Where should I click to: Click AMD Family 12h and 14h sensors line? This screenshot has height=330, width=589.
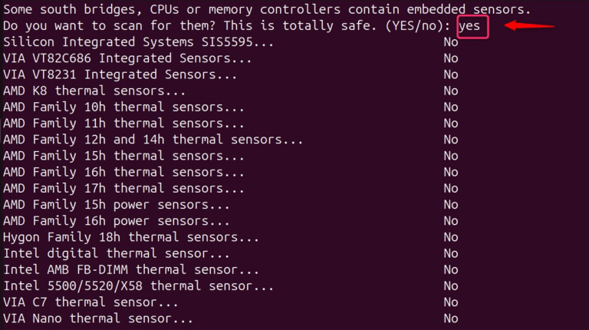pos(153,140)
